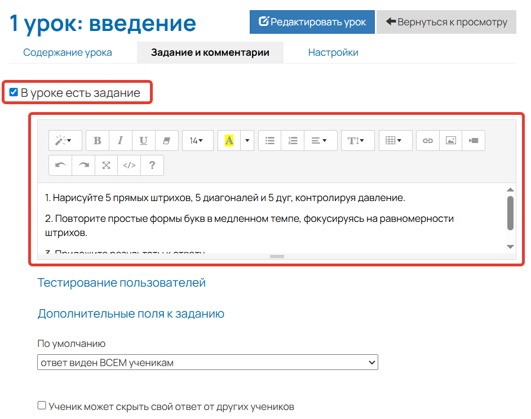This screenshot has width=531, height=419.
Task: Enable 'Ученик может скрыть свой ответ' checkbox
Action: (41, 404)
